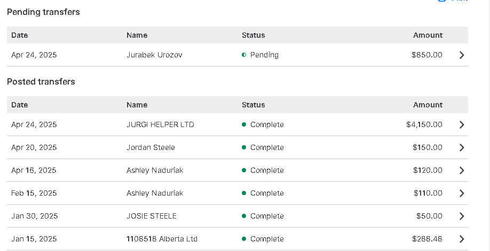Click the Print icon at top right
490x251 pixels.
pyautogui.click(x=442, y=1)
